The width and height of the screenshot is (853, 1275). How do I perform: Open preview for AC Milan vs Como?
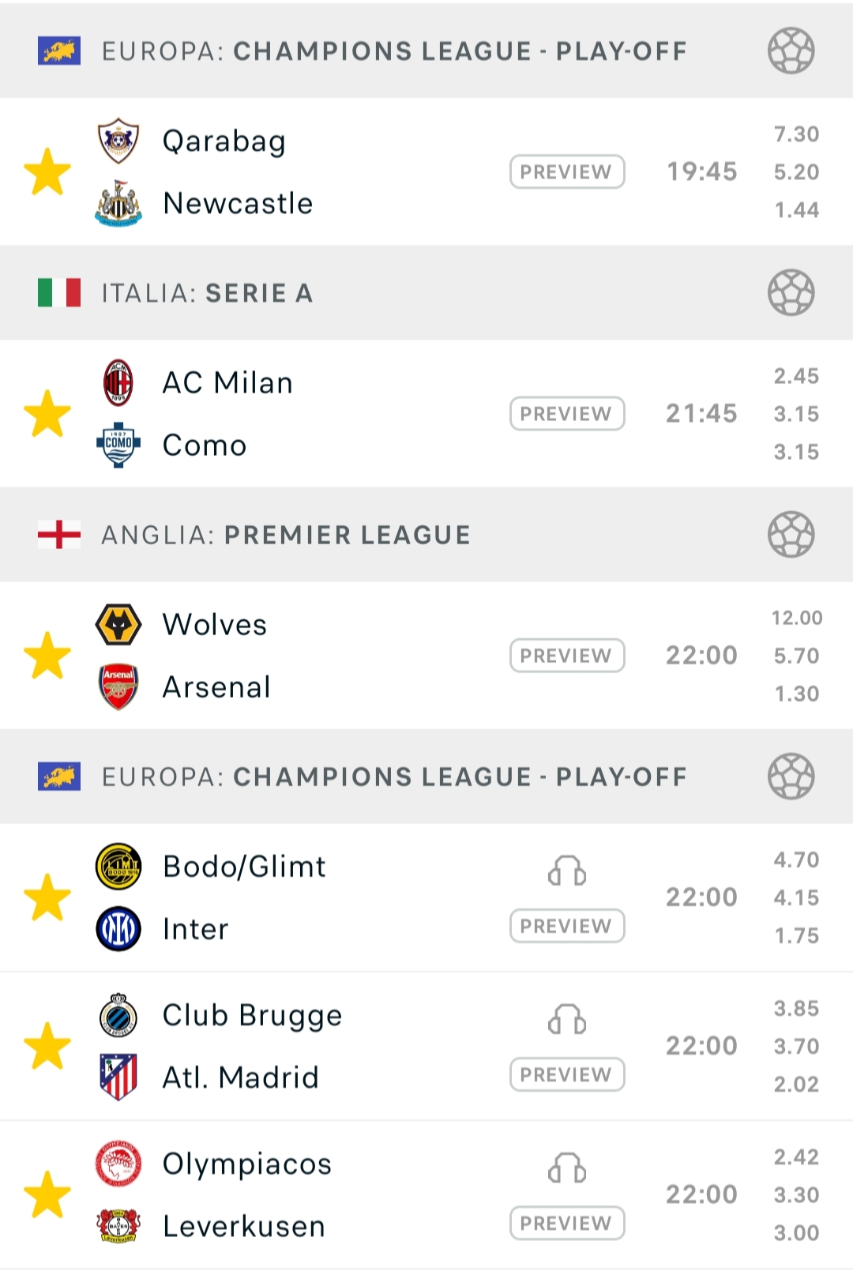tap(566, 413)
